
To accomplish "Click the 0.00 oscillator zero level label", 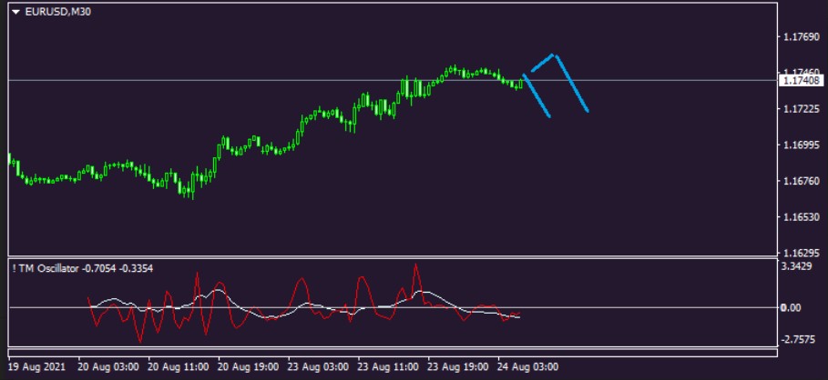I will point(792,307).
